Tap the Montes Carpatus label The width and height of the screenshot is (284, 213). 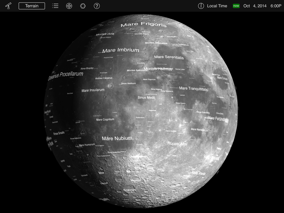click(x=104, y=78)
